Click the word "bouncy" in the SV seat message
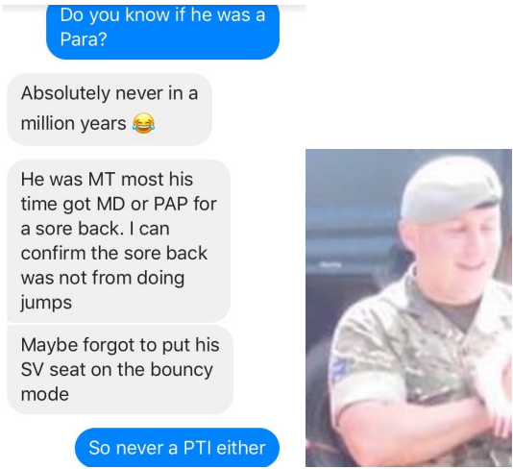This screenshot has height=469, width=513. tap(182, 370)
